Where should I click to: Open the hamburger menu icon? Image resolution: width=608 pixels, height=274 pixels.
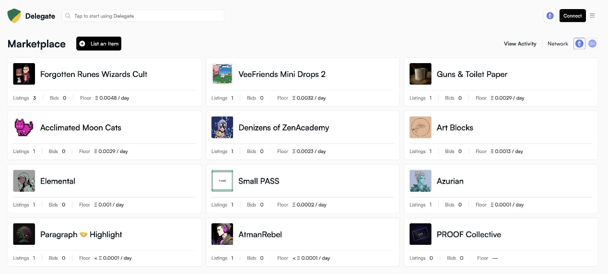click(x=592, y=16)
